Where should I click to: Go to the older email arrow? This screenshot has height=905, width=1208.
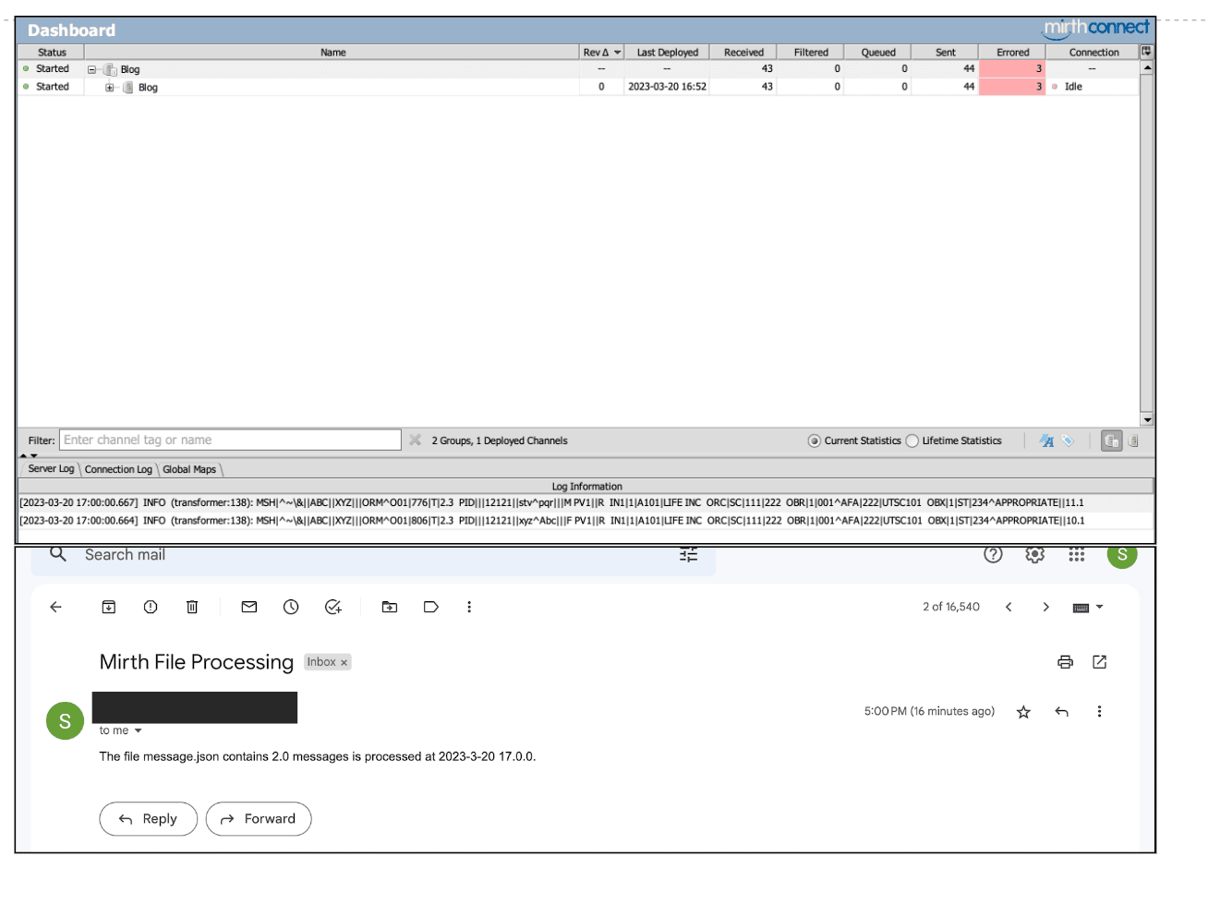[1045, 607]
